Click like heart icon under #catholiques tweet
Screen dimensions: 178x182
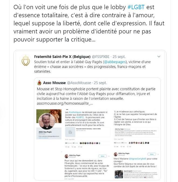[79, 147]
